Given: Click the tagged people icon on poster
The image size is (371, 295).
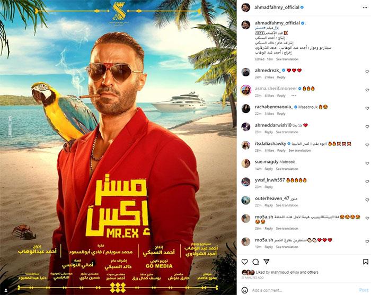Looking at the screenshot, I should point(6,290).
